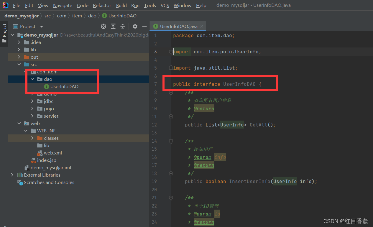The image size is (373, 227).
Task: Click the External Libraries bars icon
Action: tap(20, 175)
